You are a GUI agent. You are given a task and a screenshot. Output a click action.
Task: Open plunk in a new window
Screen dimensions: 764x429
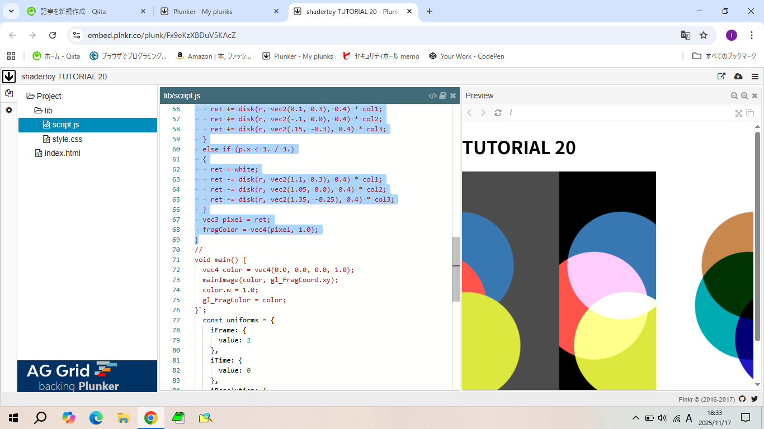pyautogui.click(x=721, y=77)
